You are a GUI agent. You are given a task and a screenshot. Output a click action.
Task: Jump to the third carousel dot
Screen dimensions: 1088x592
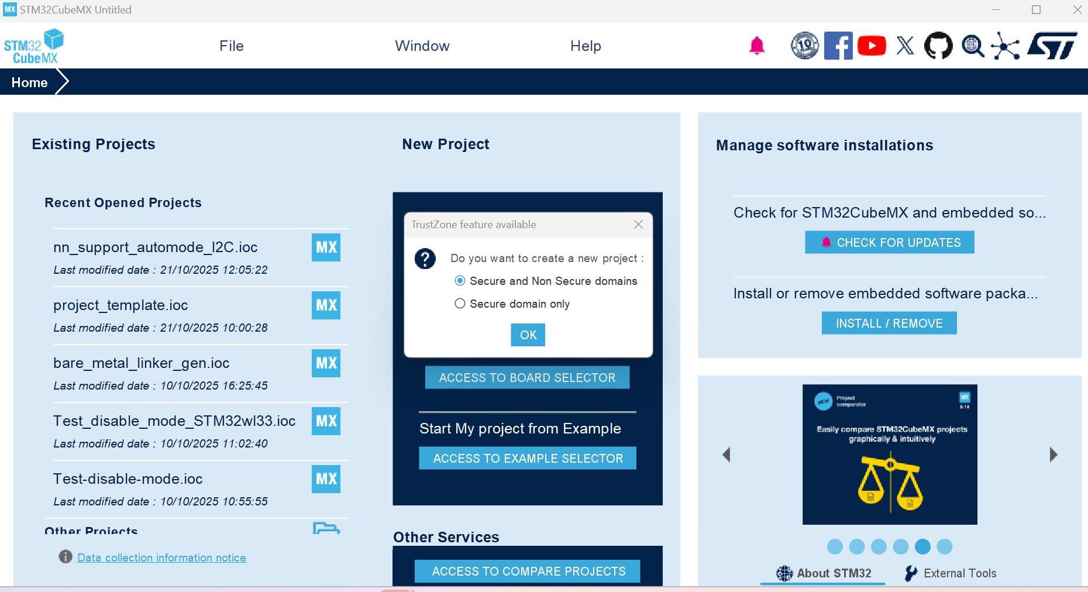coord(879,546)
